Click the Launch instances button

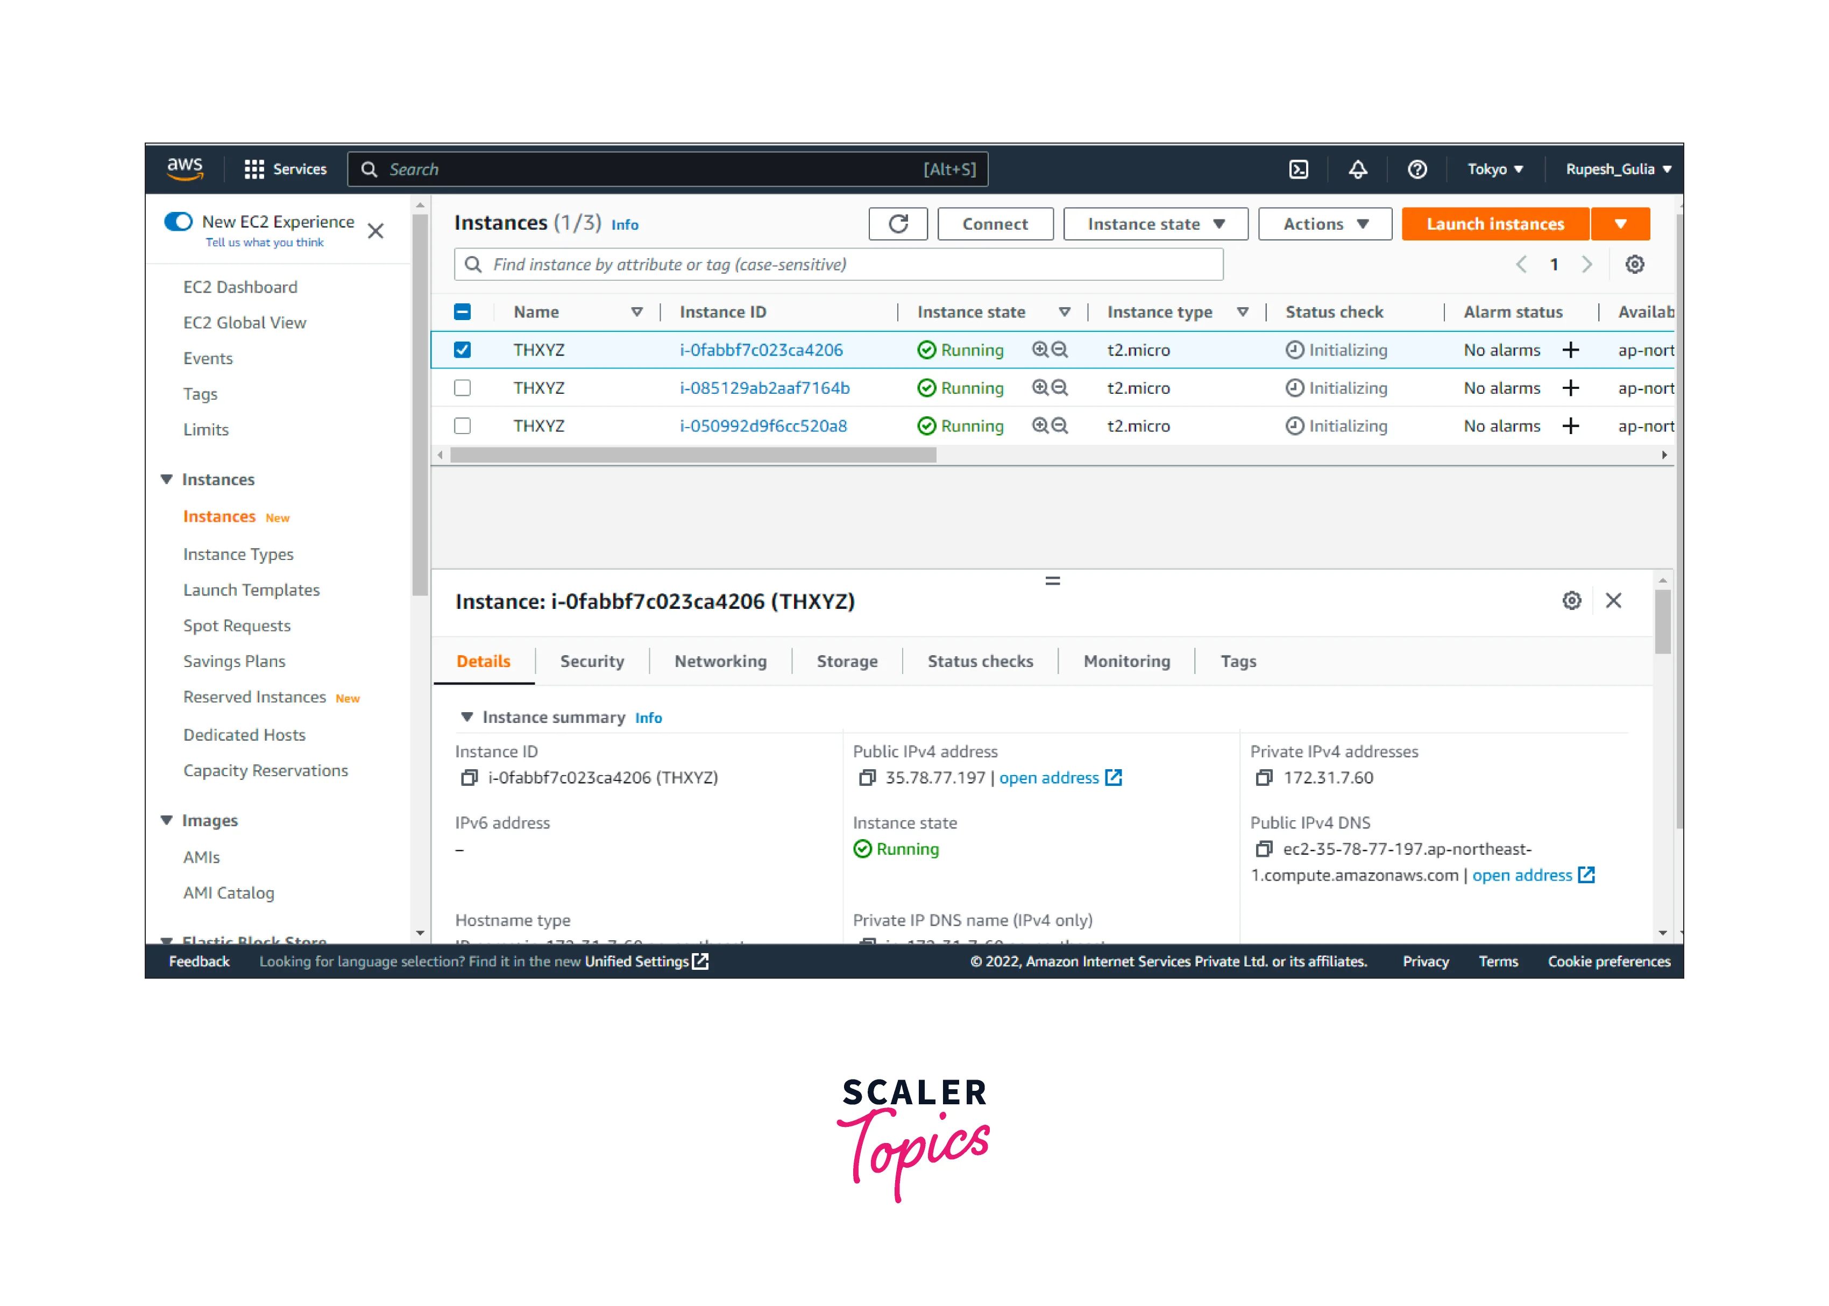tap(1494, 224)
